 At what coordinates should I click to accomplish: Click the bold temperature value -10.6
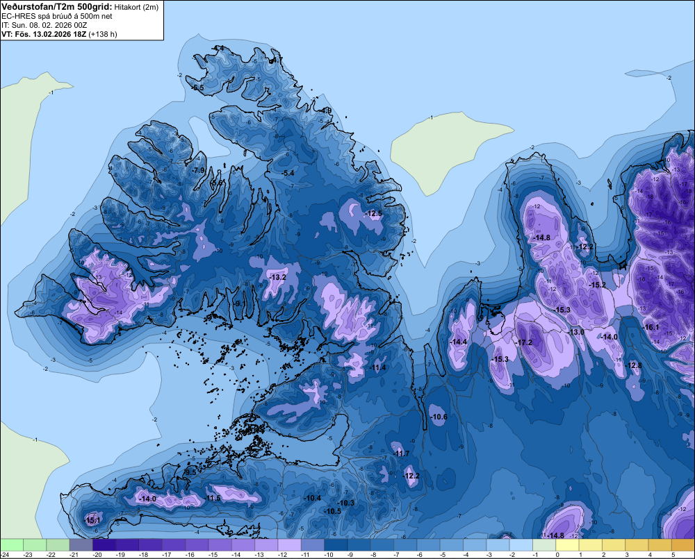[x=439, y=417]
